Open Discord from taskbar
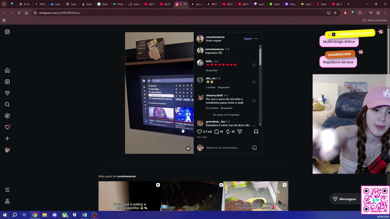 55,215
